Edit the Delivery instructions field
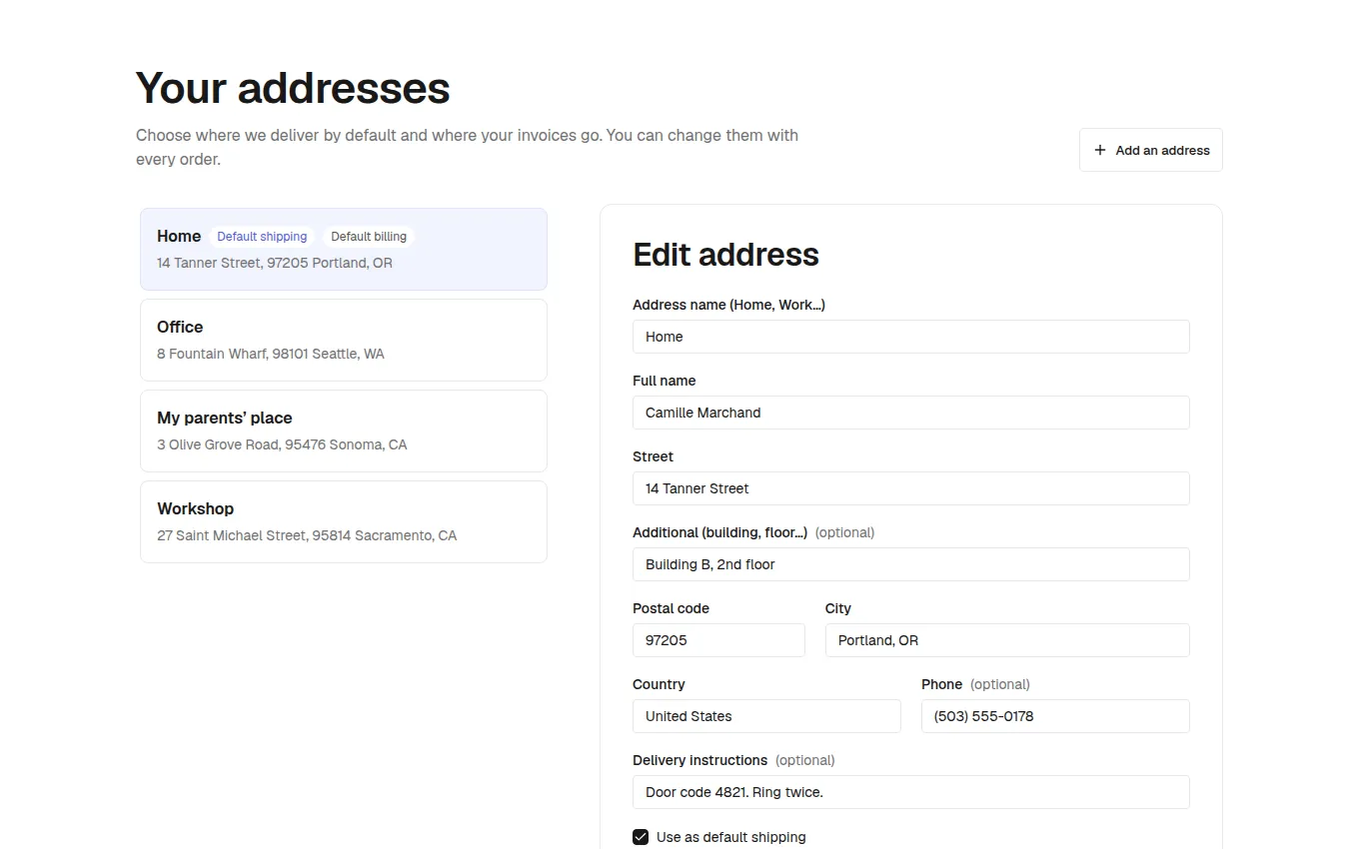1359x849 pixels. tap(911, 792)
